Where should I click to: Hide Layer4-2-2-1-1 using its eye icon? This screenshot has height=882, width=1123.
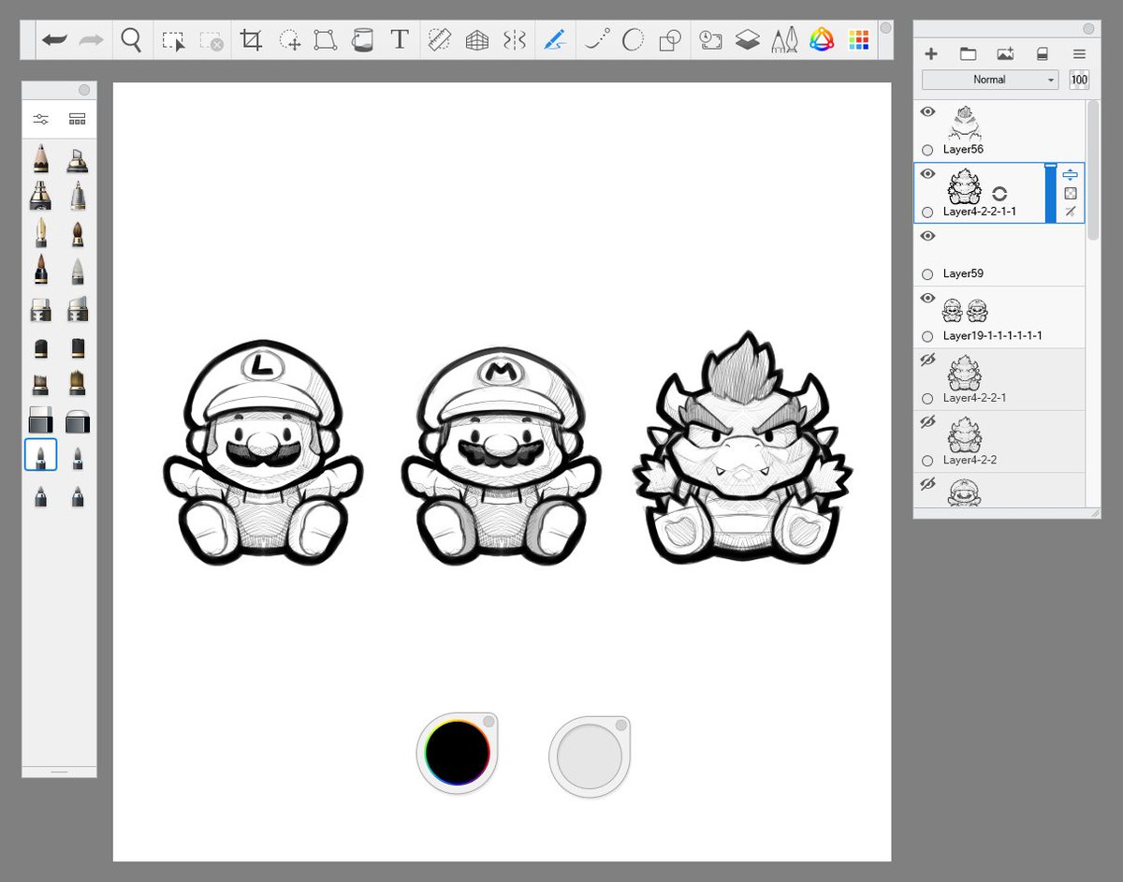click(x=927, y=174)
